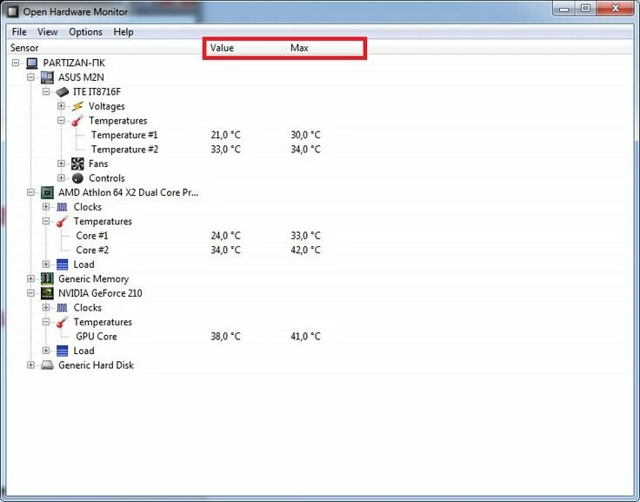Viewport: 640px width, 502px height.
Task: Expand the Voltages node
Action: tap(61, 106)
